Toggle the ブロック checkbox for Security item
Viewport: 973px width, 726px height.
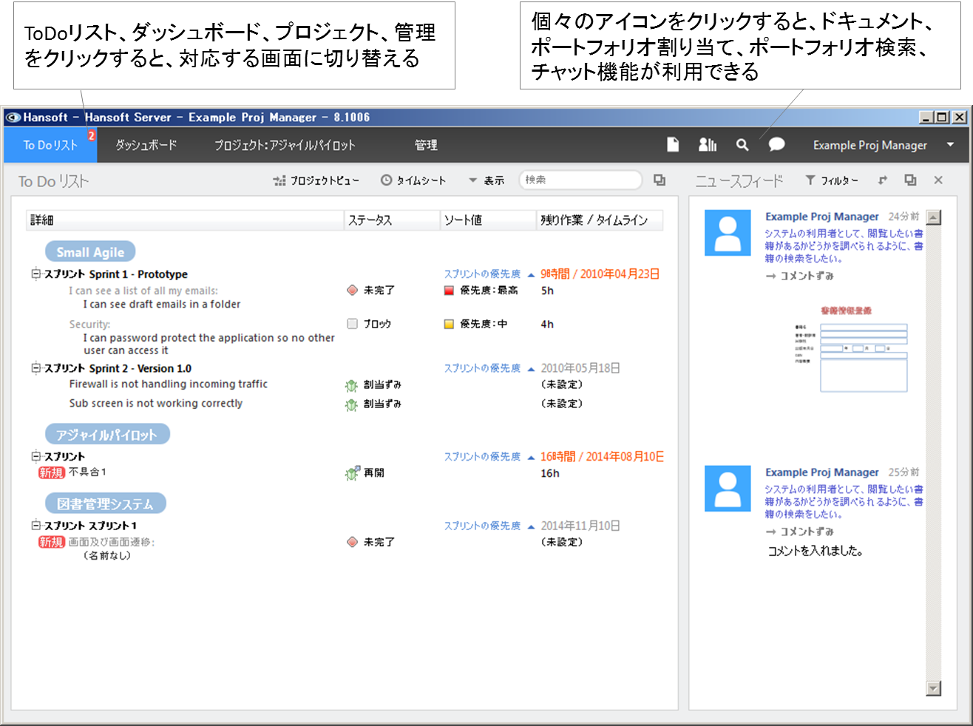tap(352, 324)
